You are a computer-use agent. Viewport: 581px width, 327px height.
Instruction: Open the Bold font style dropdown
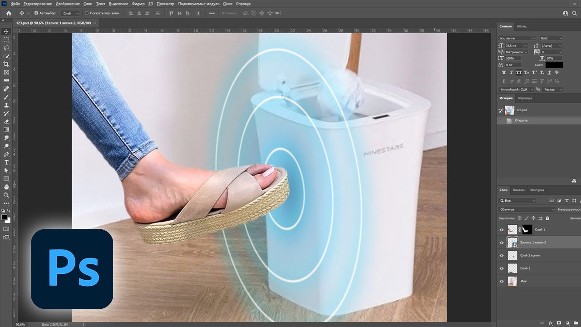click(551, 38)
